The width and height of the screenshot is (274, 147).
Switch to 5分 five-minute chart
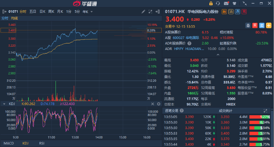(x=77, y=12)
